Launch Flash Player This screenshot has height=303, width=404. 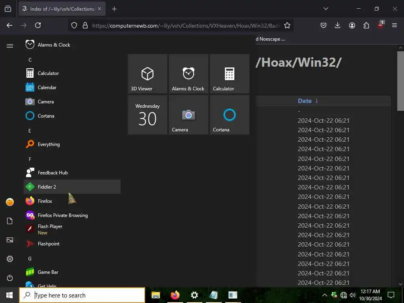(72, 229)
